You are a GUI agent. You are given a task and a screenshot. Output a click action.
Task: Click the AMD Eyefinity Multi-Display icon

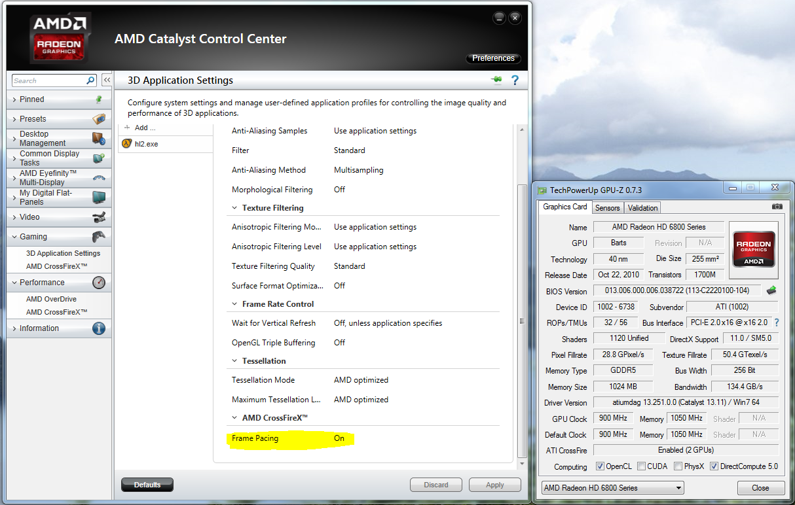click(x=99, y=178)
